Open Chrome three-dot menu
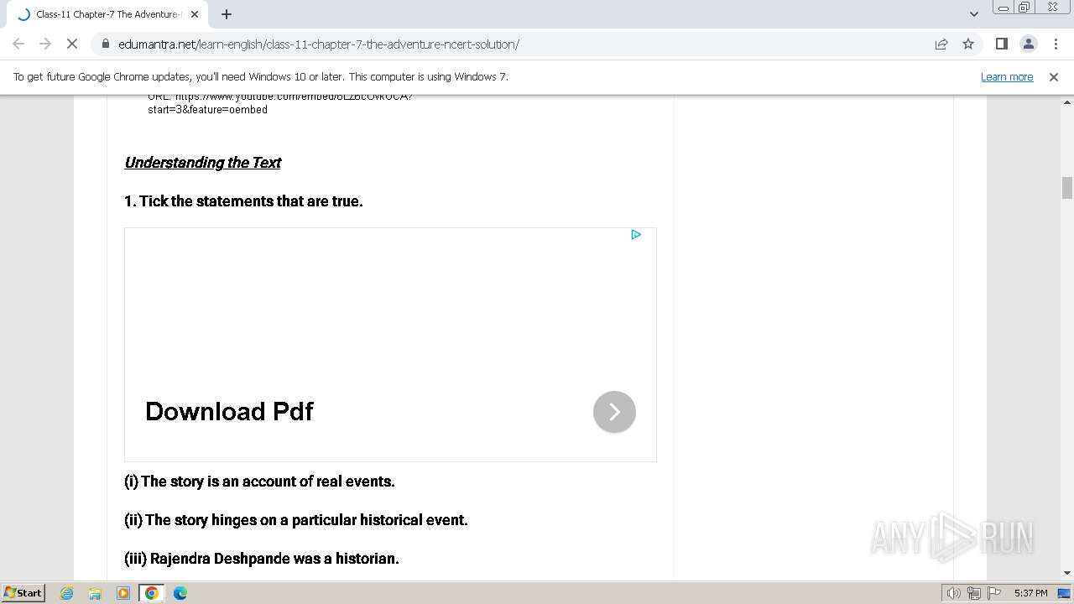 click(x=1055, y=44)
